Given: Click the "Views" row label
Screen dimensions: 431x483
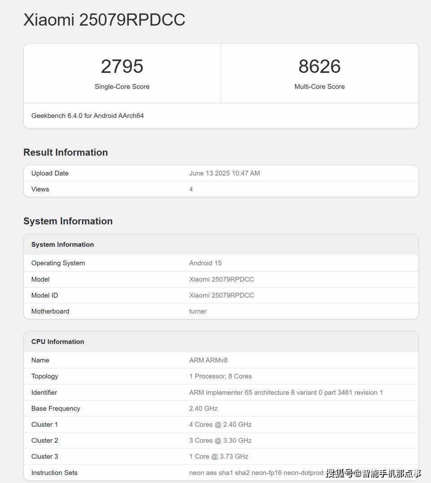Looking at the screenshot, I should coord(40,189).
